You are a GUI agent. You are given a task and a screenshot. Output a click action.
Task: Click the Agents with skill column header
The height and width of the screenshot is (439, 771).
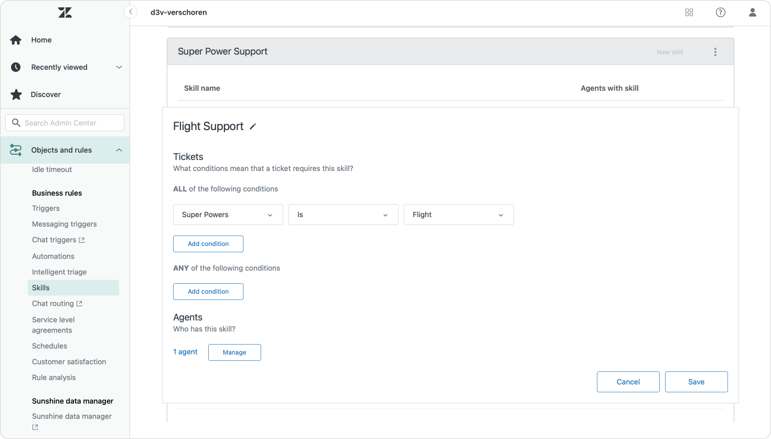pyautogui.click(x=609, y=88)
